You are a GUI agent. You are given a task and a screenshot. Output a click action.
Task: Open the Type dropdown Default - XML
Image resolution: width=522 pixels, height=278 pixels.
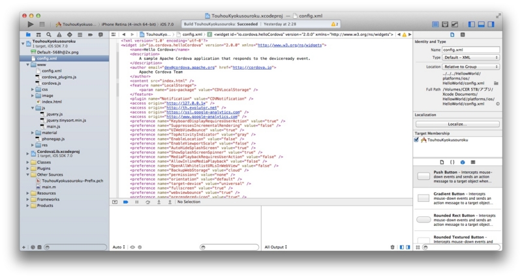(x=470, y=57)
